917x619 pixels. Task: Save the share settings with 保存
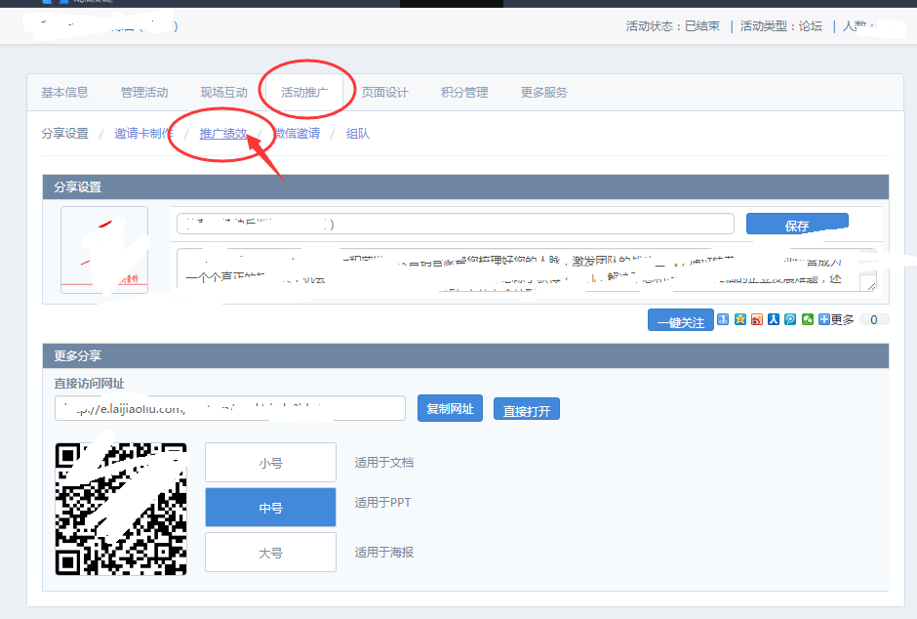pos(797,225)
